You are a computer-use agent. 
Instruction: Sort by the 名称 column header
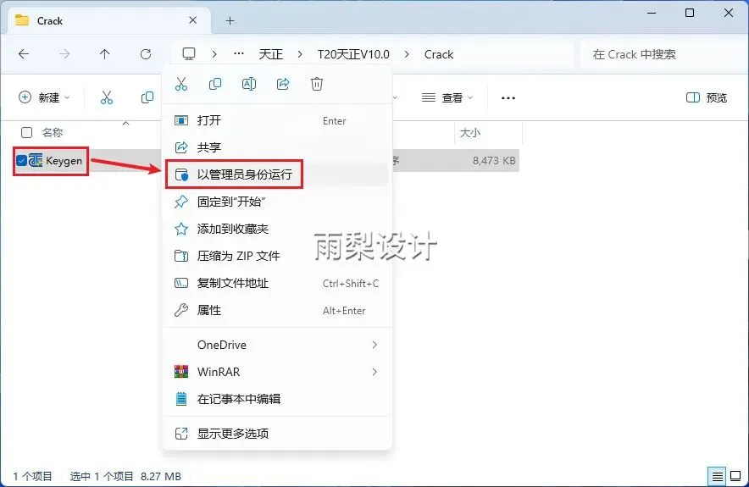(x=52, y=132)
